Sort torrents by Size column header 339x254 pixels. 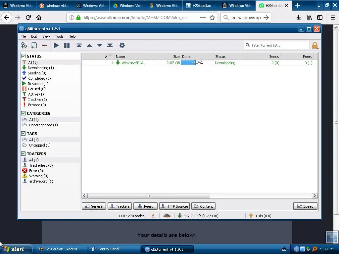pos(164,57)
